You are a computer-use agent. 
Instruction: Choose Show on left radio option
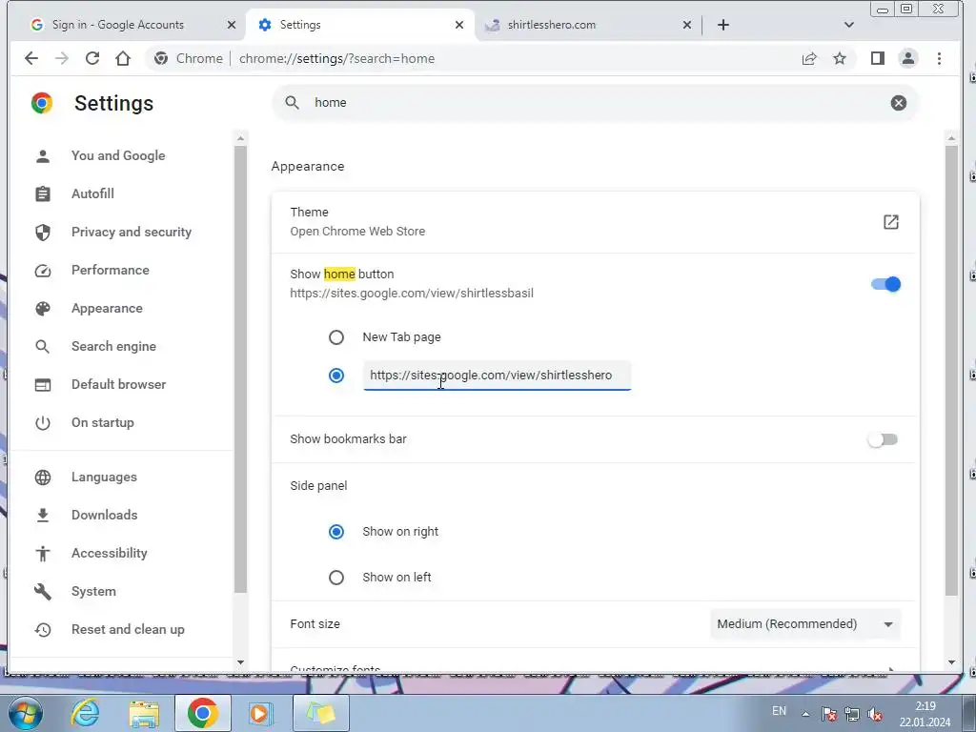(336, 578)
